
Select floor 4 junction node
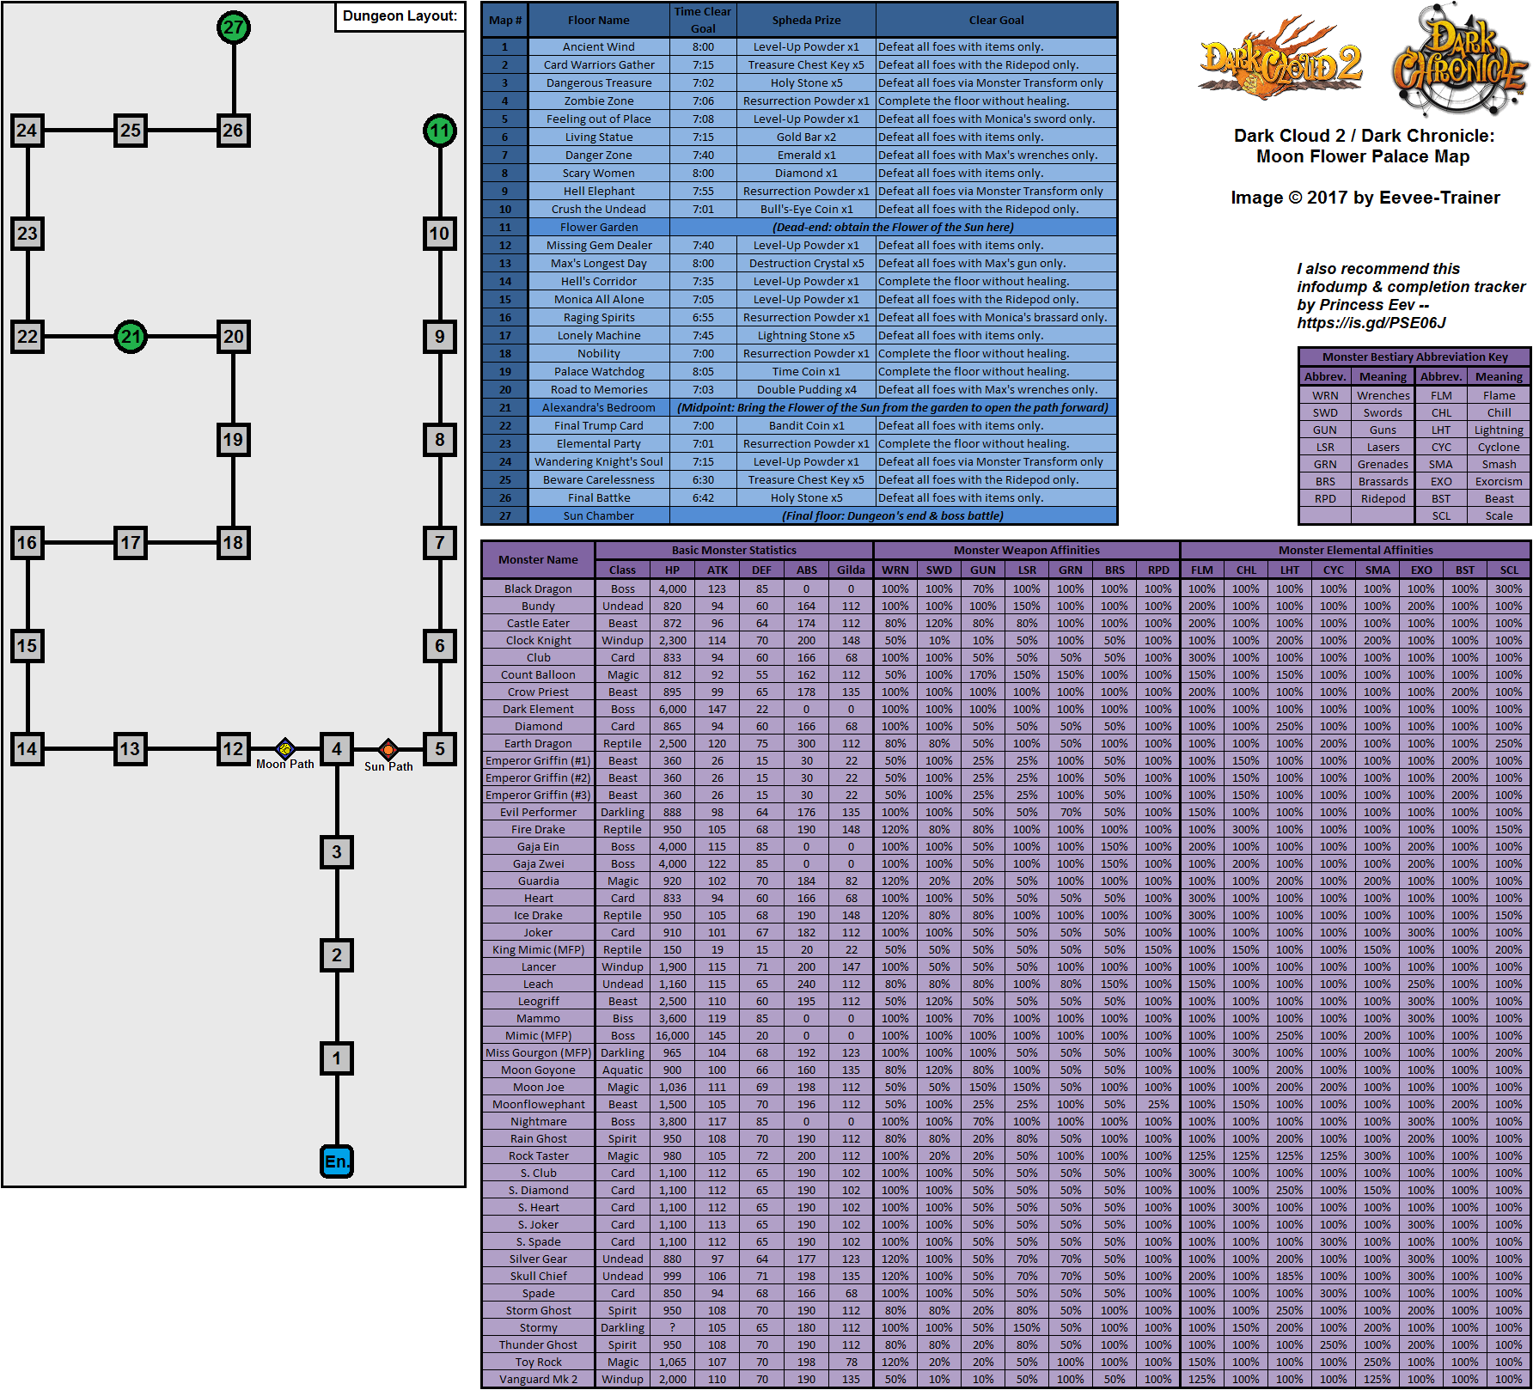tap(337, 749)
